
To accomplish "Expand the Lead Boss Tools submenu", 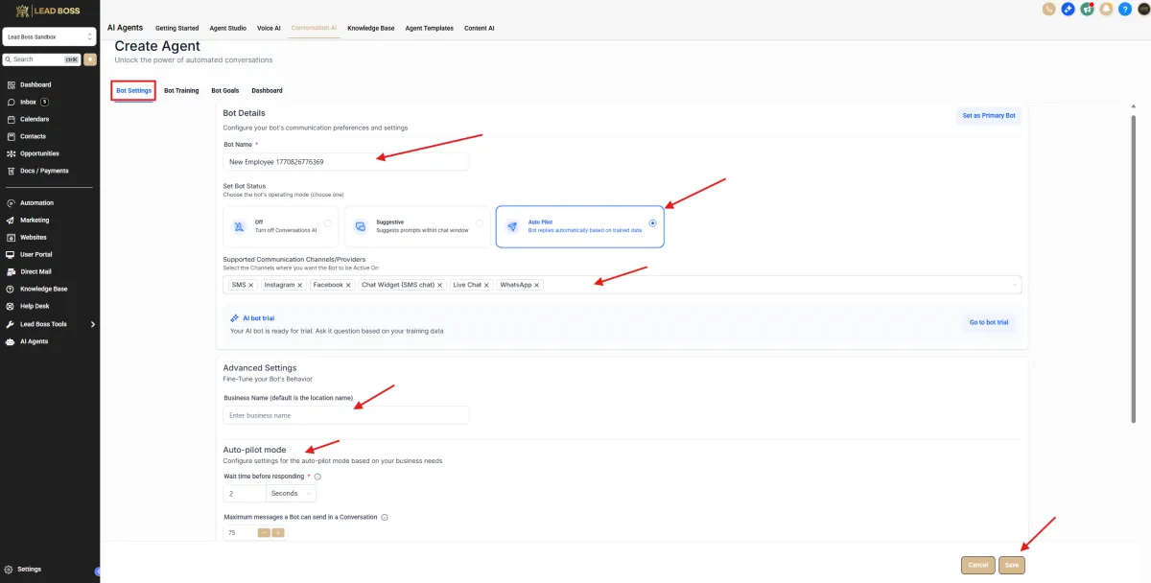I will pyautogui.click(x=93, y=324).
